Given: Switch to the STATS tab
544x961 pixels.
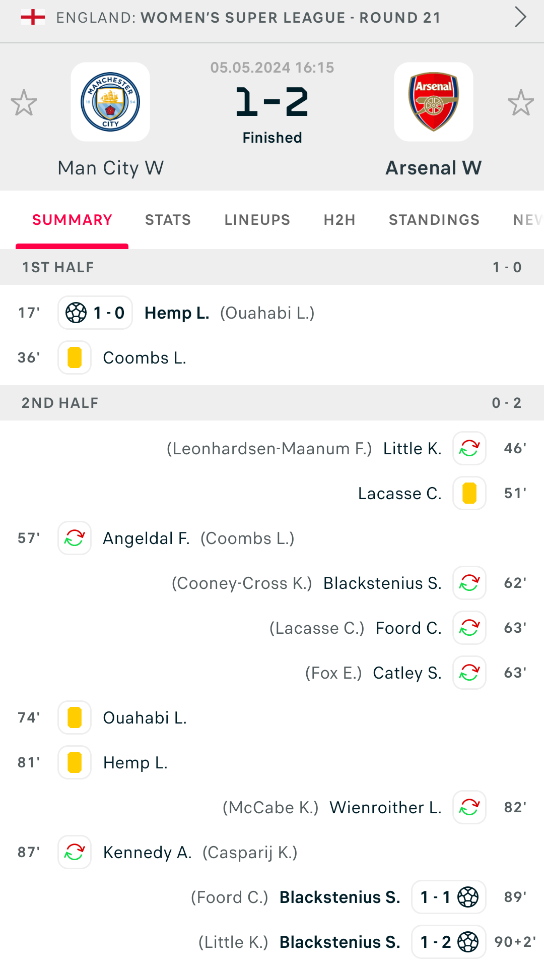Looking at the screenshot, I should click(168, 220).
